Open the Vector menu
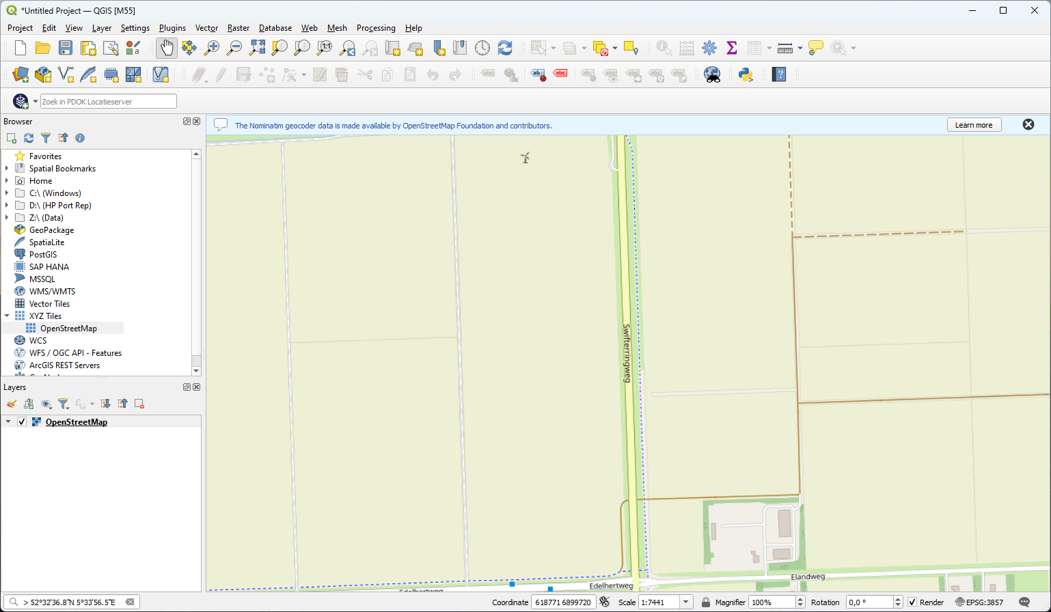Screen dimensions: 1051x612 click(206, 28)
